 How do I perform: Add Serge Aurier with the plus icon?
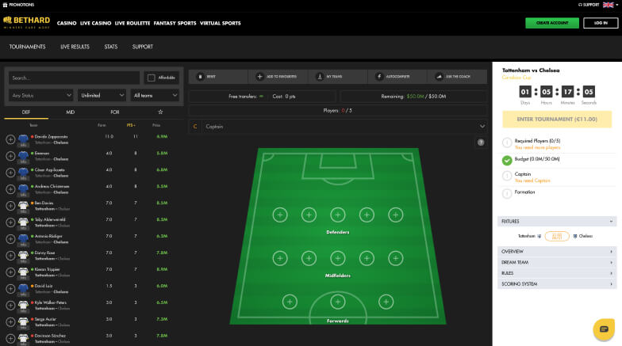[x=10, y=322]
